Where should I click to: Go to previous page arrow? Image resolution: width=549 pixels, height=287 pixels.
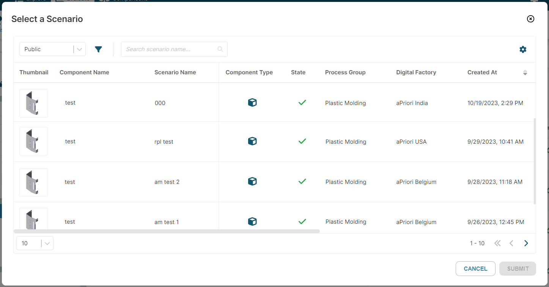pos(511,243)
